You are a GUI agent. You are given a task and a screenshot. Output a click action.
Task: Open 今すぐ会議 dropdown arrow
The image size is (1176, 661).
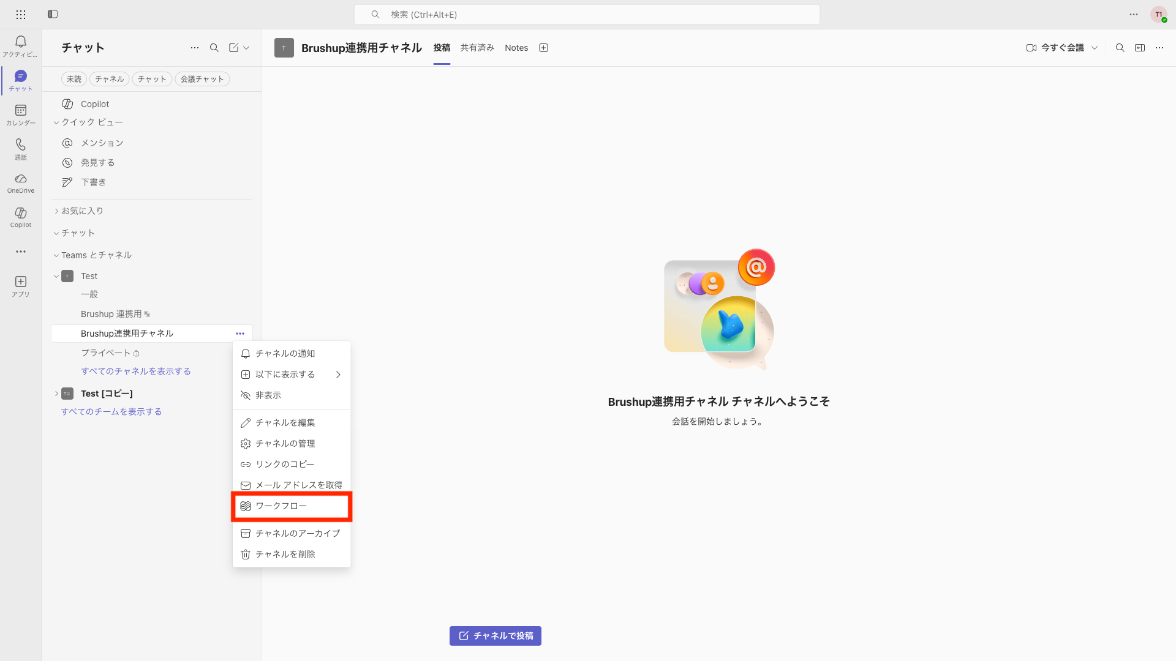coord(1095,48)
